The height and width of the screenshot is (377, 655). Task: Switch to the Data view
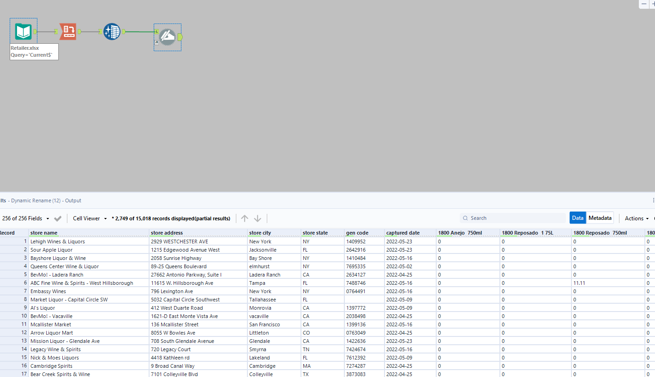[577, 218]
